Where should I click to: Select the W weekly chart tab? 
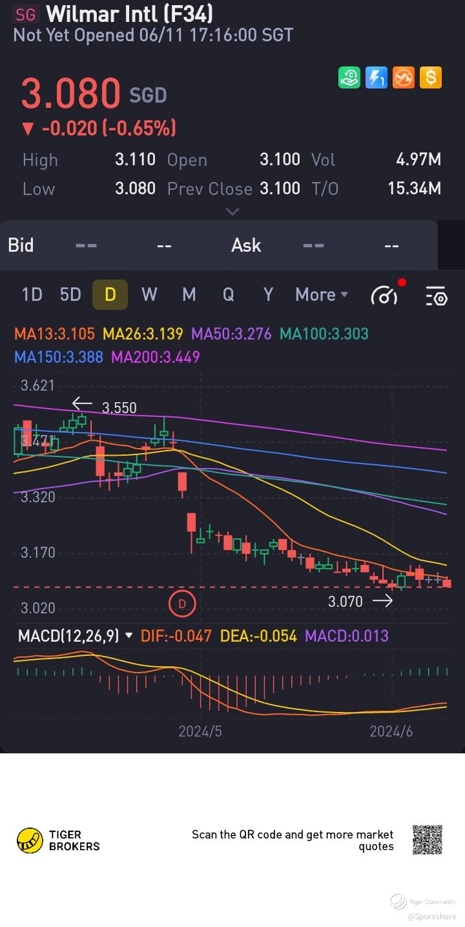[x=149, y=294]
